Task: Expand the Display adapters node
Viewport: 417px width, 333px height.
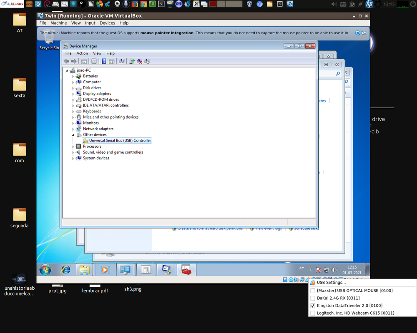Action: pos(73,94)
